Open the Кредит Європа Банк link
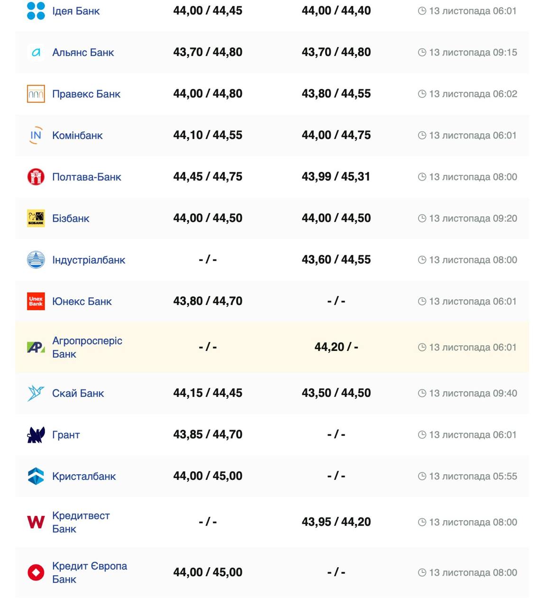 click(x=89, y=572)
